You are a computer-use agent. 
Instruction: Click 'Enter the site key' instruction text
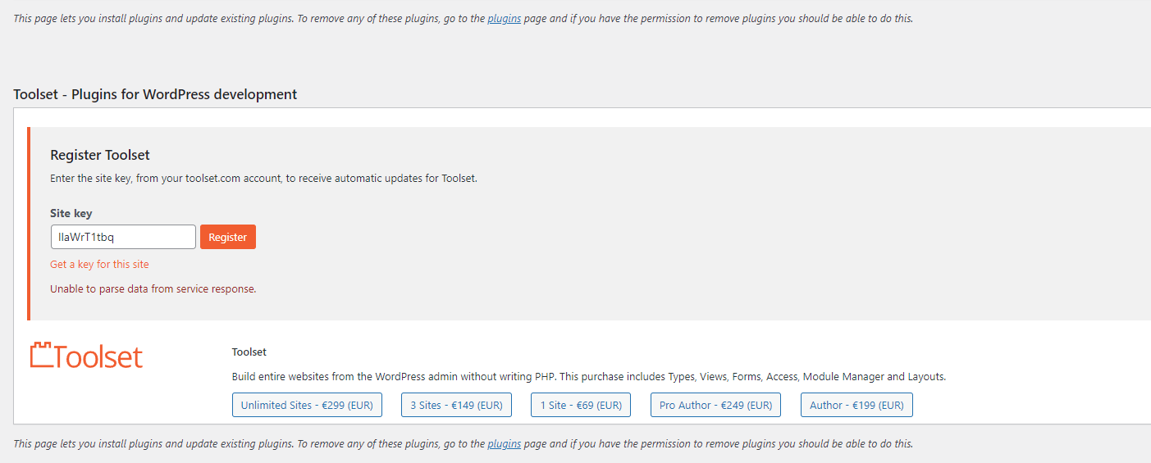click(x=263, y=178)
